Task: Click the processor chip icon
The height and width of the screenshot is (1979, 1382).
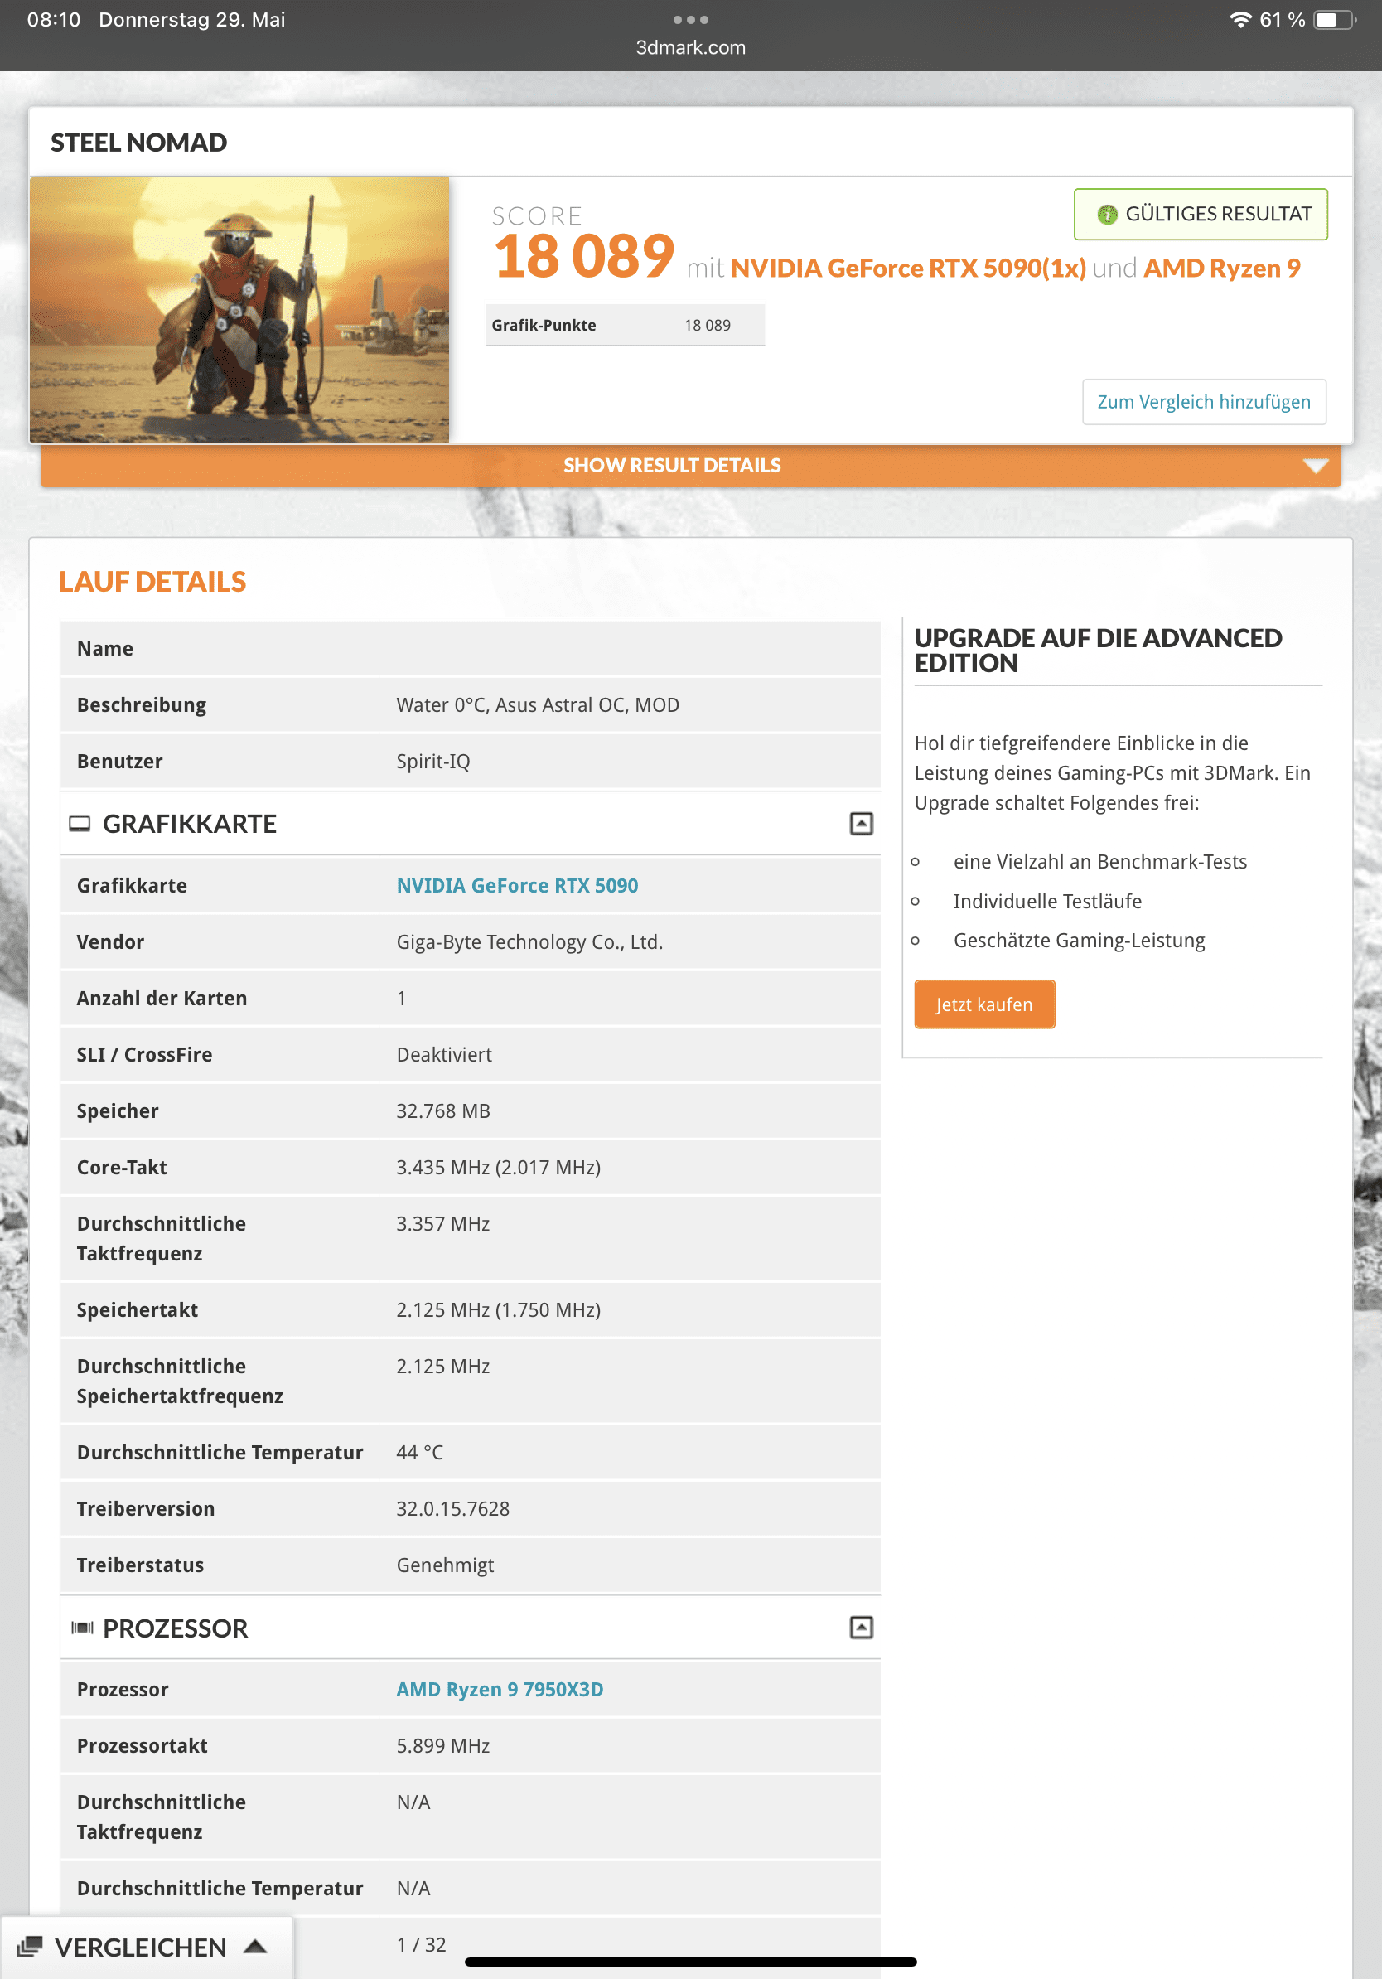Action: click(82, 1628)
